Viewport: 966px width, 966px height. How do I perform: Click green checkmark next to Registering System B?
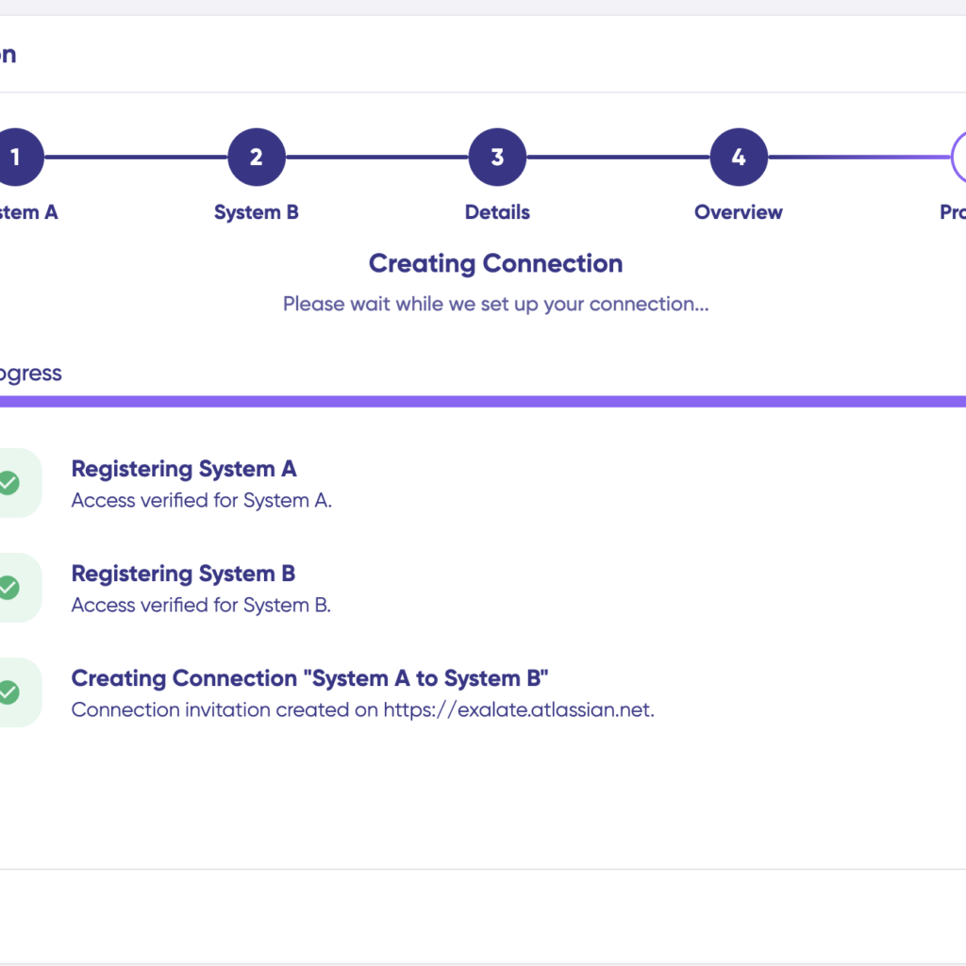tap(8, 588)
